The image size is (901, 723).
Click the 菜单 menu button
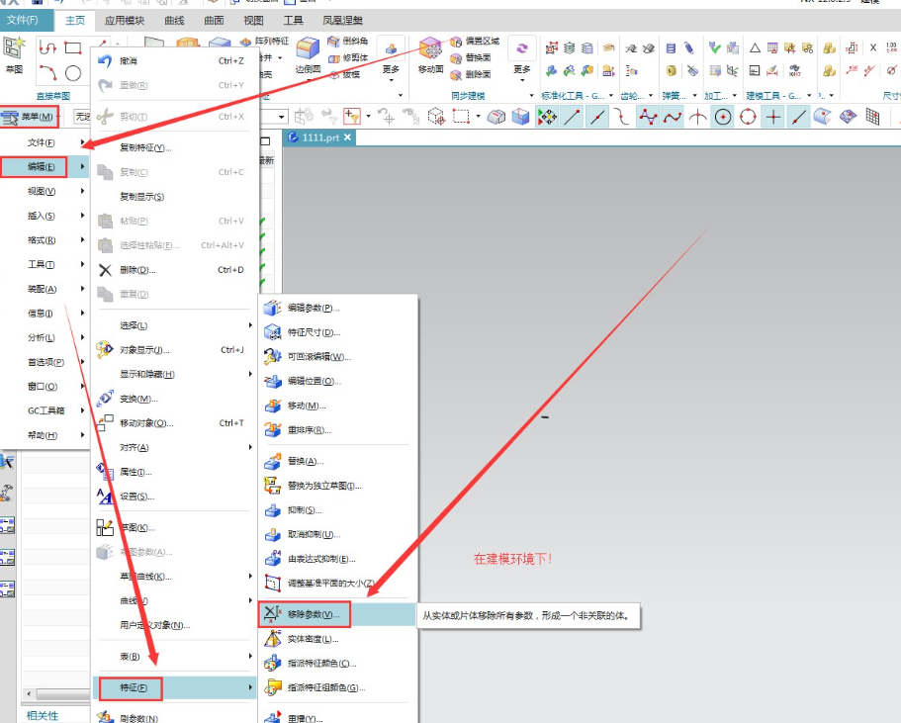tap(30, 118)
